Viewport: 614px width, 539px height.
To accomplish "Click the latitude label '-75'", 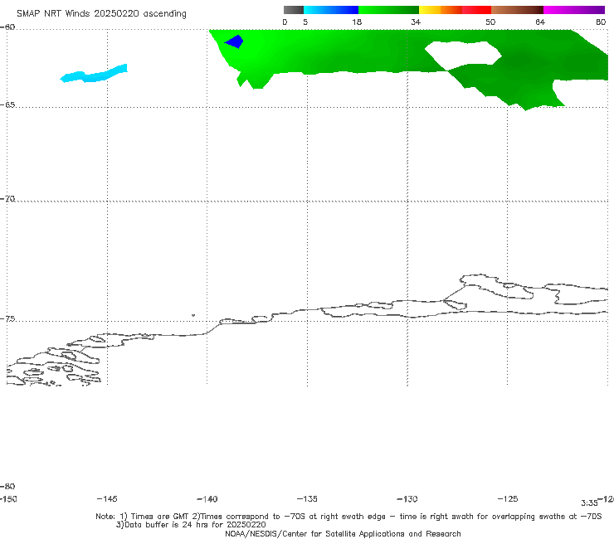I will (x=7, y=319).
